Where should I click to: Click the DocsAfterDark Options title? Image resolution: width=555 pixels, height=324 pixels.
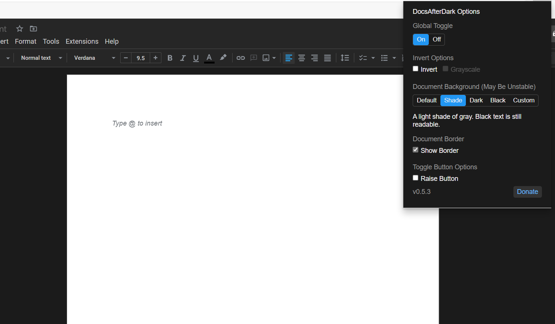click(446, 12)
